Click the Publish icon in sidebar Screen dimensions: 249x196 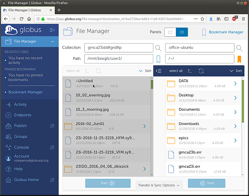click(8, 126)
